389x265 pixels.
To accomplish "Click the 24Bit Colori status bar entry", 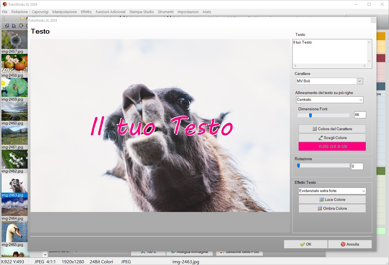I will tap(101, 262).
